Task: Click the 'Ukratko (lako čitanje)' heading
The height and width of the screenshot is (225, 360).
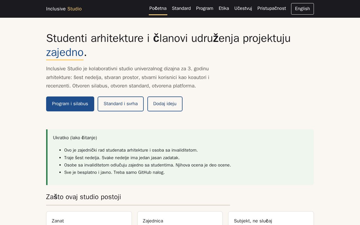Action: 75,138
